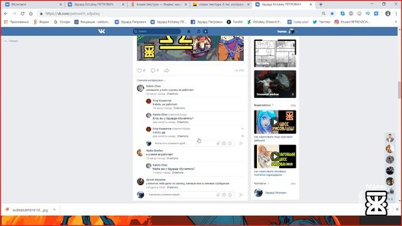
Task: Go back with the browser back arrow
Action: tap(6, 14)
